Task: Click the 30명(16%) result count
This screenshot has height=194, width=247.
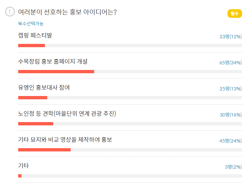Action: pyautogui.click(x=230, y=115)
